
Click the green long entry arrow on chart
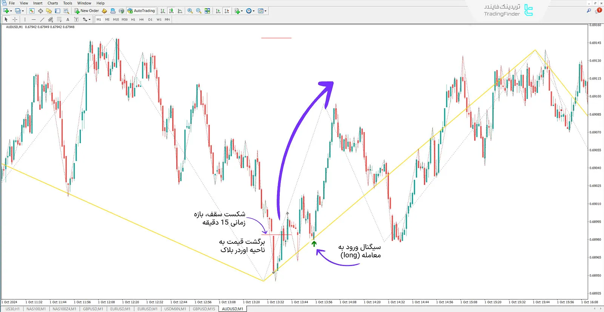pyautogui.click(x=314, y=244)
